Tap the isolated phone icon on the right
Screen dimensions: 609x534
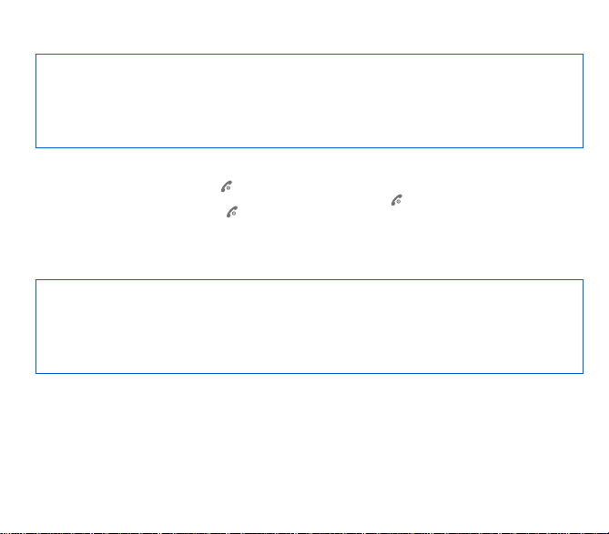pos(397,200)
